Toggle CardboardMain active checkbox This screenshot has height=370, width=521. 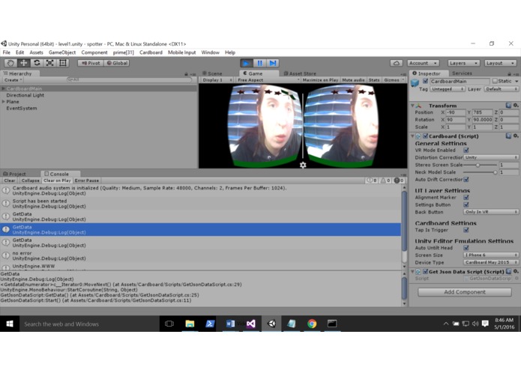tap(425, 81)
